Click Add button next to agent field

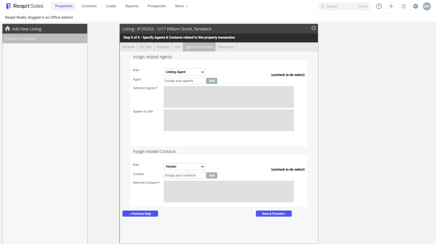212,81
